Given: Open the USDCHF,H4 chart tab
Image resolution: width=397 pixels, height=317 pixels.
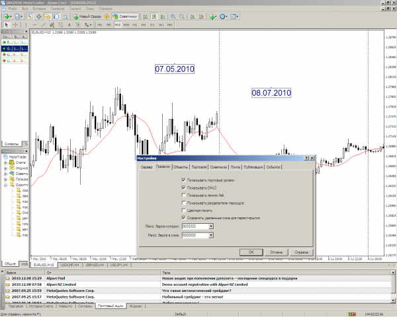Looking at the screenshot, I should coord(70,265).
